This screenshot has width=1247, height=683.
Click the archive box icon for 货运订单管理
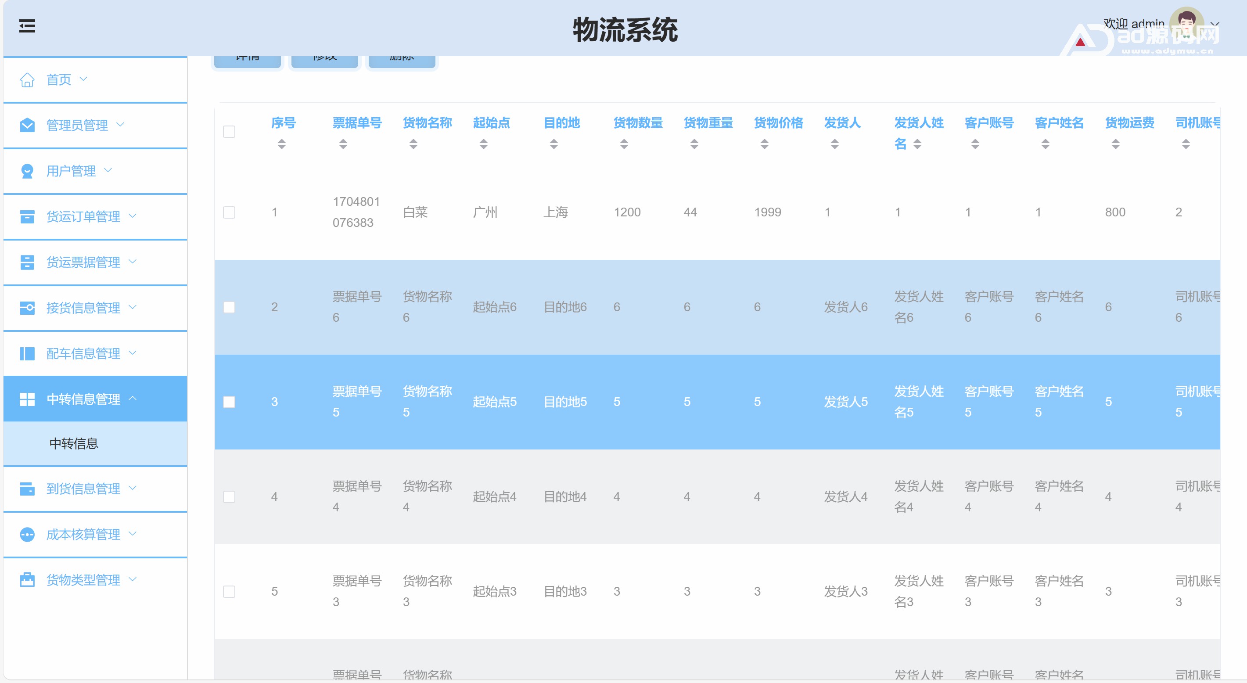[27, 216]
